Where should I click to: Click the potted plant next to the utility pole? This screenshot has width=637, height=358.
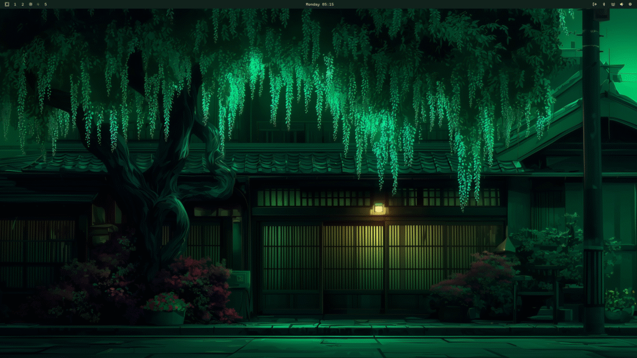[619, 308]
